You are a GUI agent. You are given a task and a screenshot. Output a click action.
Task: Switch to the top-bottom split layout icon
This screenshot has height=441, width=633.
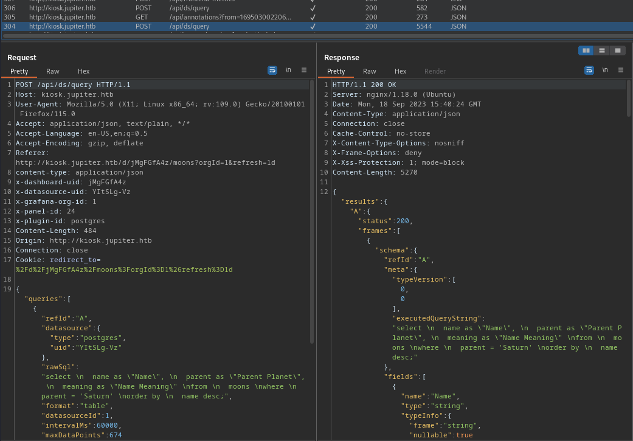(602, 50)
